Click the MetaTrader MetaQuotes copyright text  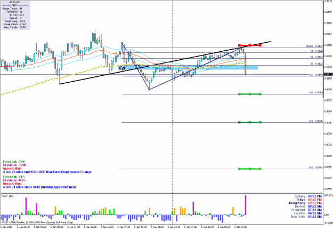(x=38, y=222)
